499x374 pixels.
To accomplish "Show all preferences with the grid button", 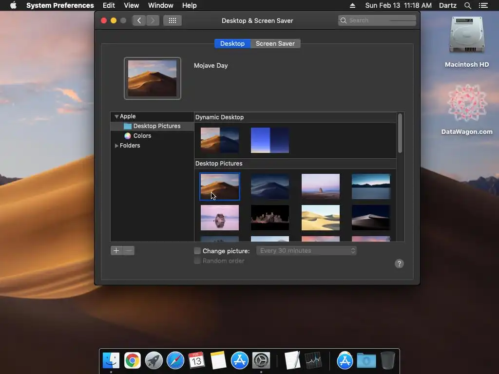I will [173, 20].
